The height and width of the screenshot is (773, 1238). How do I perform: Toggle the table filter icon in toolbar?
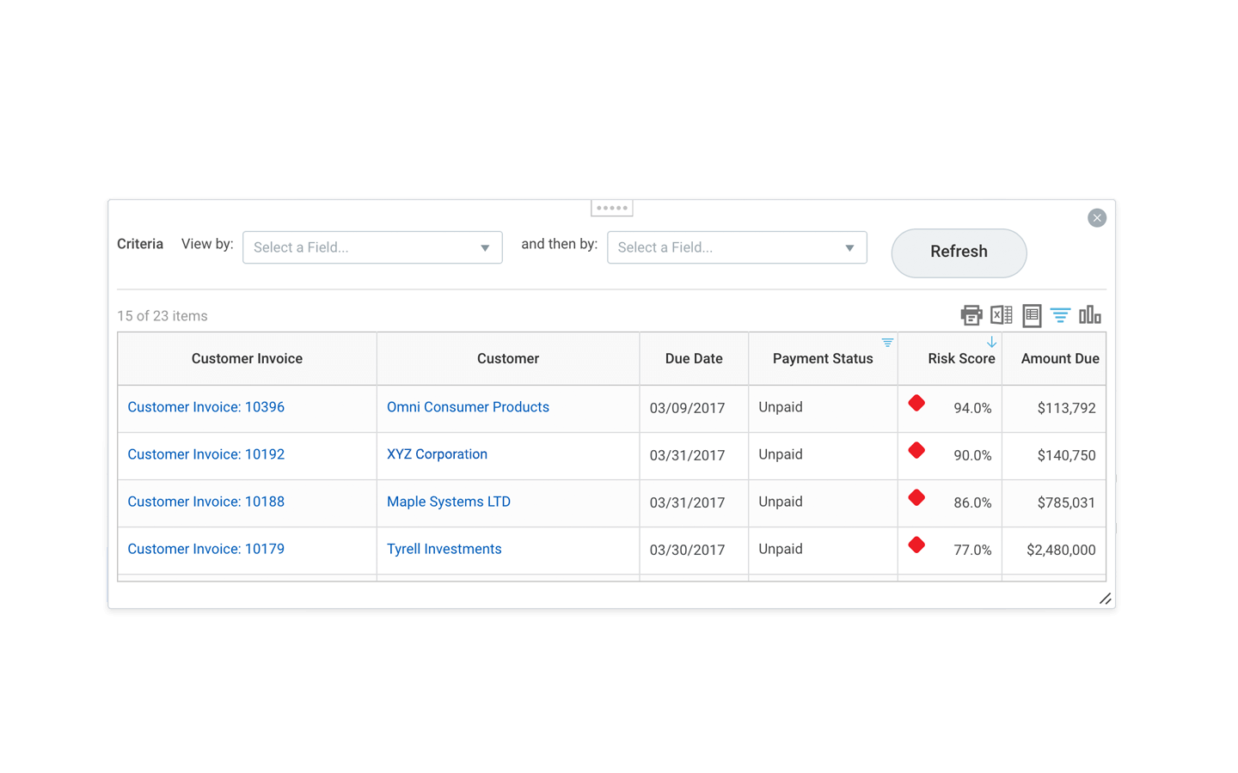pyautogui.click(x=1060, y=315)
